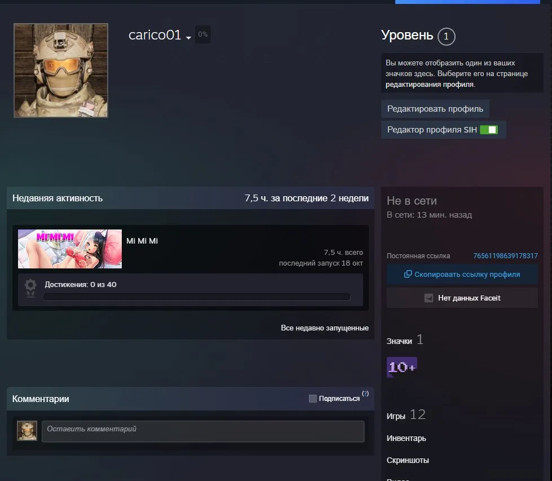Check the 'Подписаться' checkbox

tap(312, 399)
